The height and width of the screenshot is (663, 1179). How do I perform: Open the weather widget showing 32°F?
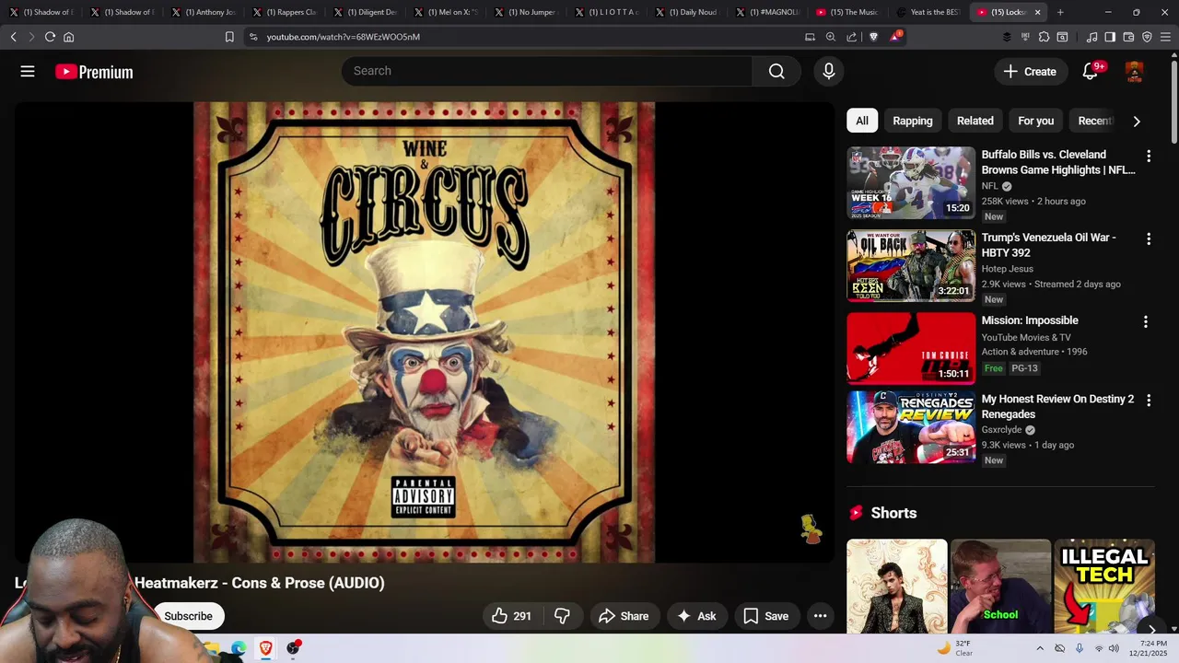[x=955, y=648]
